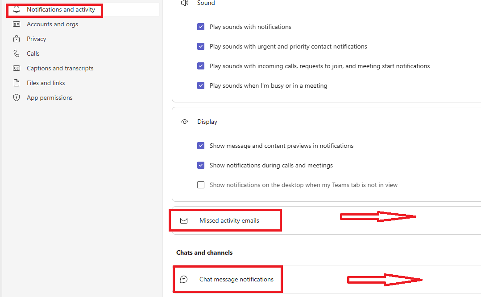
Task: Enable Show notifications on desktop when tab not in view
Action: pos(201,185)
